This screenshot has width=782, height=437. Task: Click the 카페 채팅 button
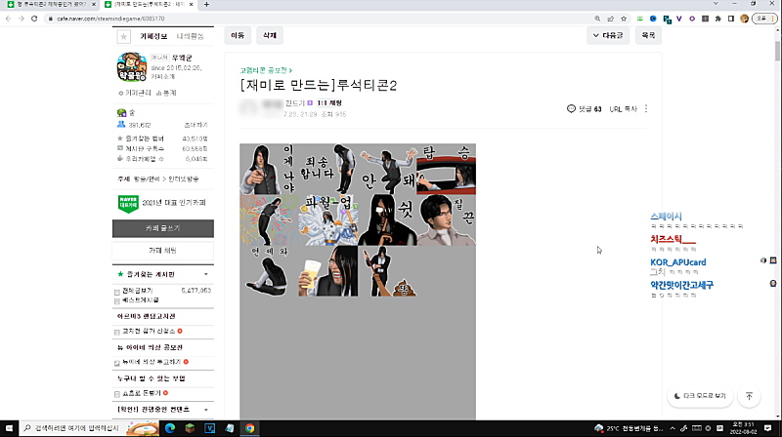click(163, 251)
